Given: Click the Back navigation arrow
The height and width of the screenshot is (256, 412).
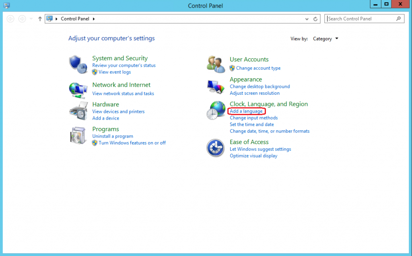Looking at the screenshot, I should pyautogui.click(x=10, y=19).
